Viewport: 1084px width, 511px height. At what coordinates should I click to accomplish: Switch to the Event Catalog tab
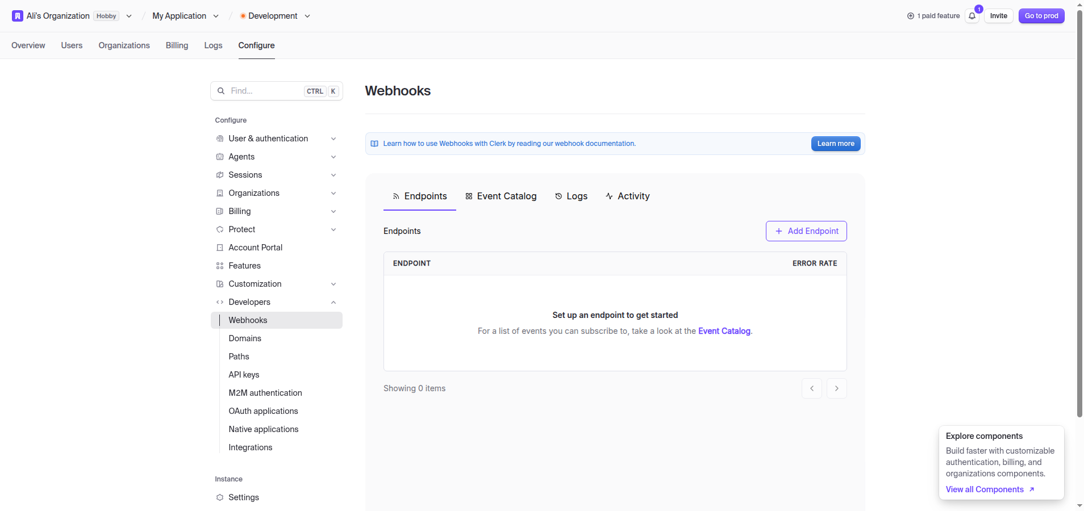point(501,196)
